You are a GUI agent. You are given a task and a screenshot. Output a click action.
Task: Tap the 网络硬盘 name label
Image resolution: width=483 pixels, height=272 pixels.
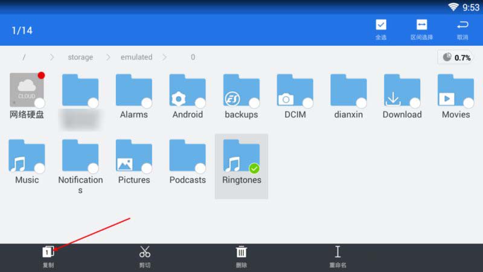click(x=27, y=114)
